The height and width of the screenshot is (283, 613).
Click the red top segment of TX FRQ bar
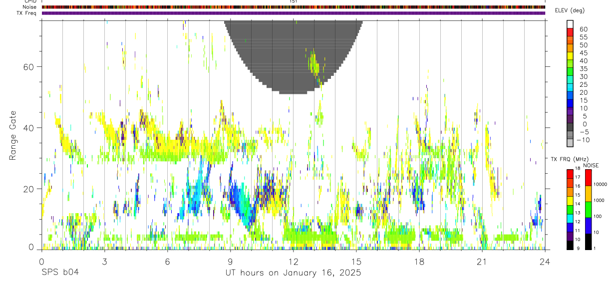click(x=570, y=174)
